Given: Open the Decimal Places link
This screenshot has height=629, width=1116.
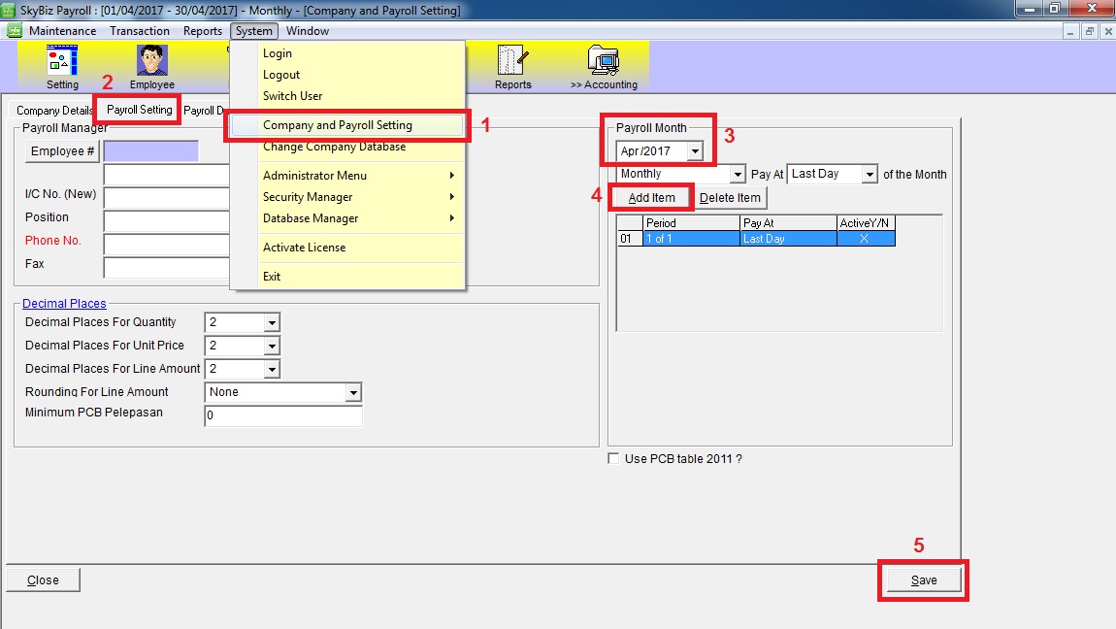Looking at the screenshot, I should click(x=64, y=304).
